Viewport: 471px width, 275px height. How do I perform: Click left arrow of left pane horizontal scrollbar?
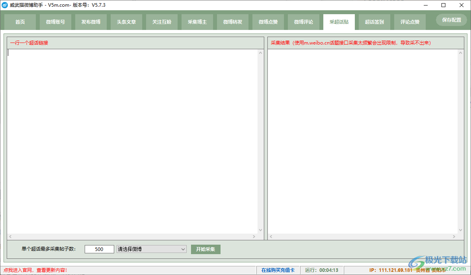pos(10,236)
